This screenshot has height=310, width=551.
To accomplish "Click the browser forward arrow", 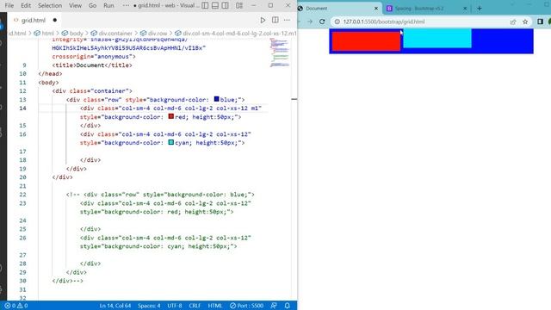I will [x=310, y=22].
